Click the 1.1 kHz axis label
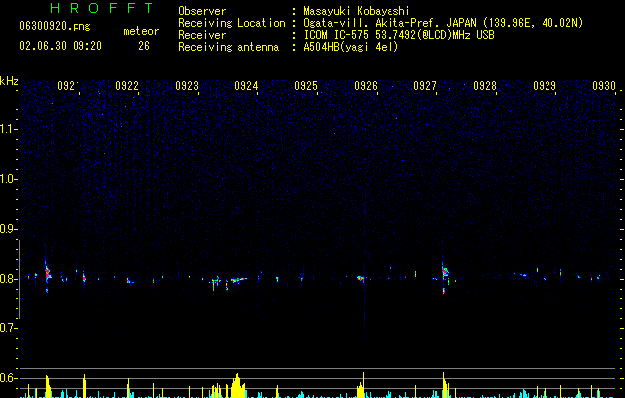The width and height of the screenshot is (625, 398). (8, 129)
